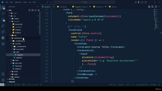162x91 pixels.
Task: Change indentation via Spaces: 2
Action: point(121,84)
